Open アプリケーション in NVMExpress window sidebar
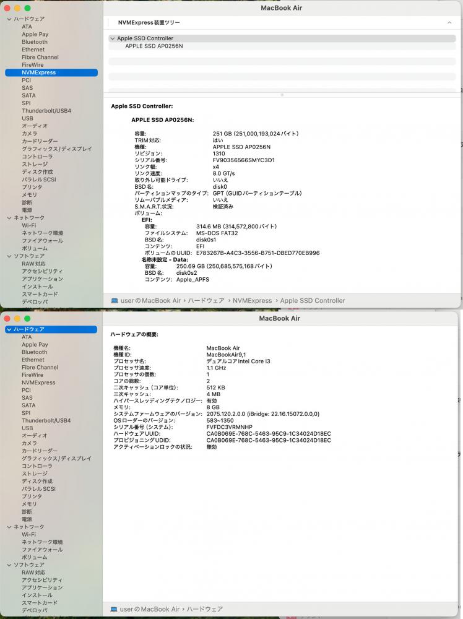 coord(43,279)
